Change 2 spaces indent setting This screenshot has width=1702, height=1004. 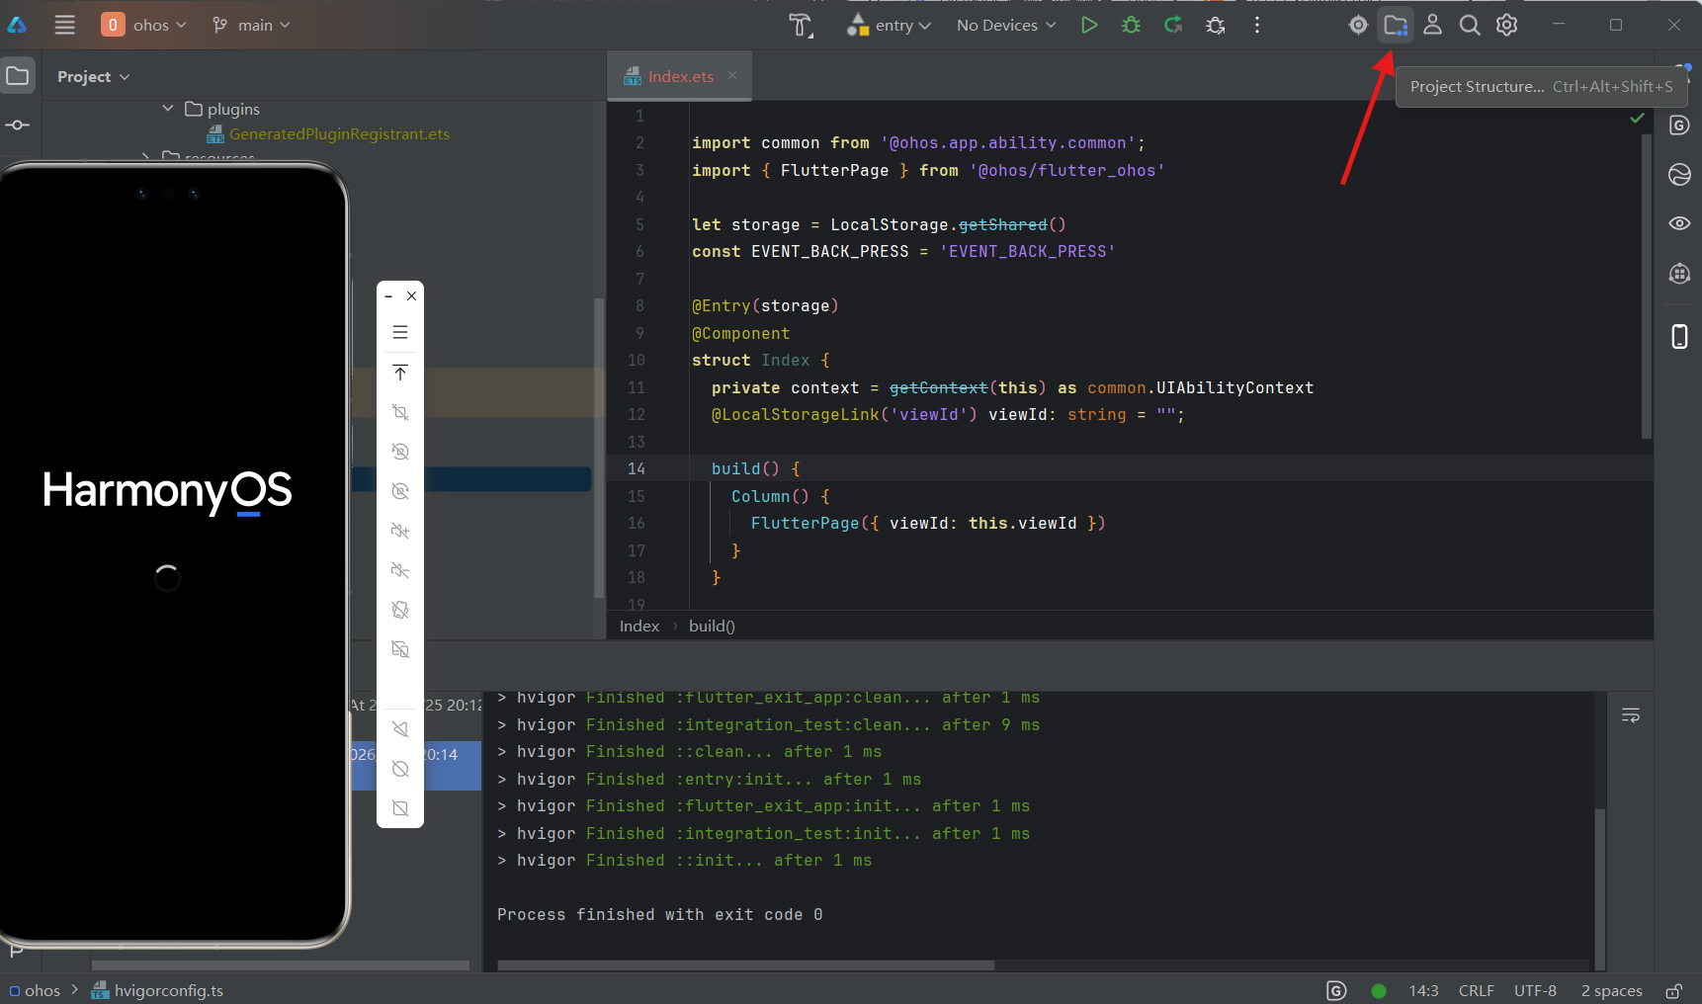point(1611,990)
